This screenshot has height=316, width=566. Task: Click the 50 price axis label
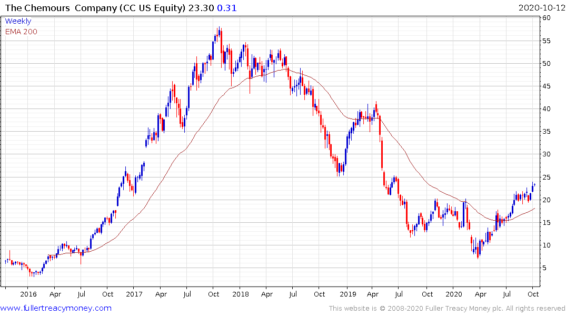click(547, 64)
